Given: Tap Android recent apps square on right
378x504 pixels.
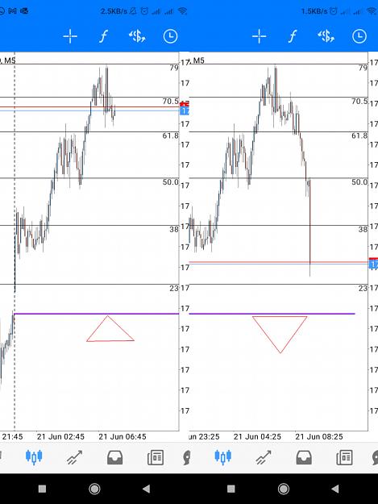Looking at the screenshot, I should (231, 489).
